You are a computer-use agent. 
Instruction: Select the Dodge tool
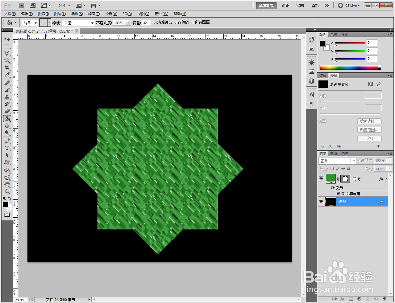coord(7,133)
